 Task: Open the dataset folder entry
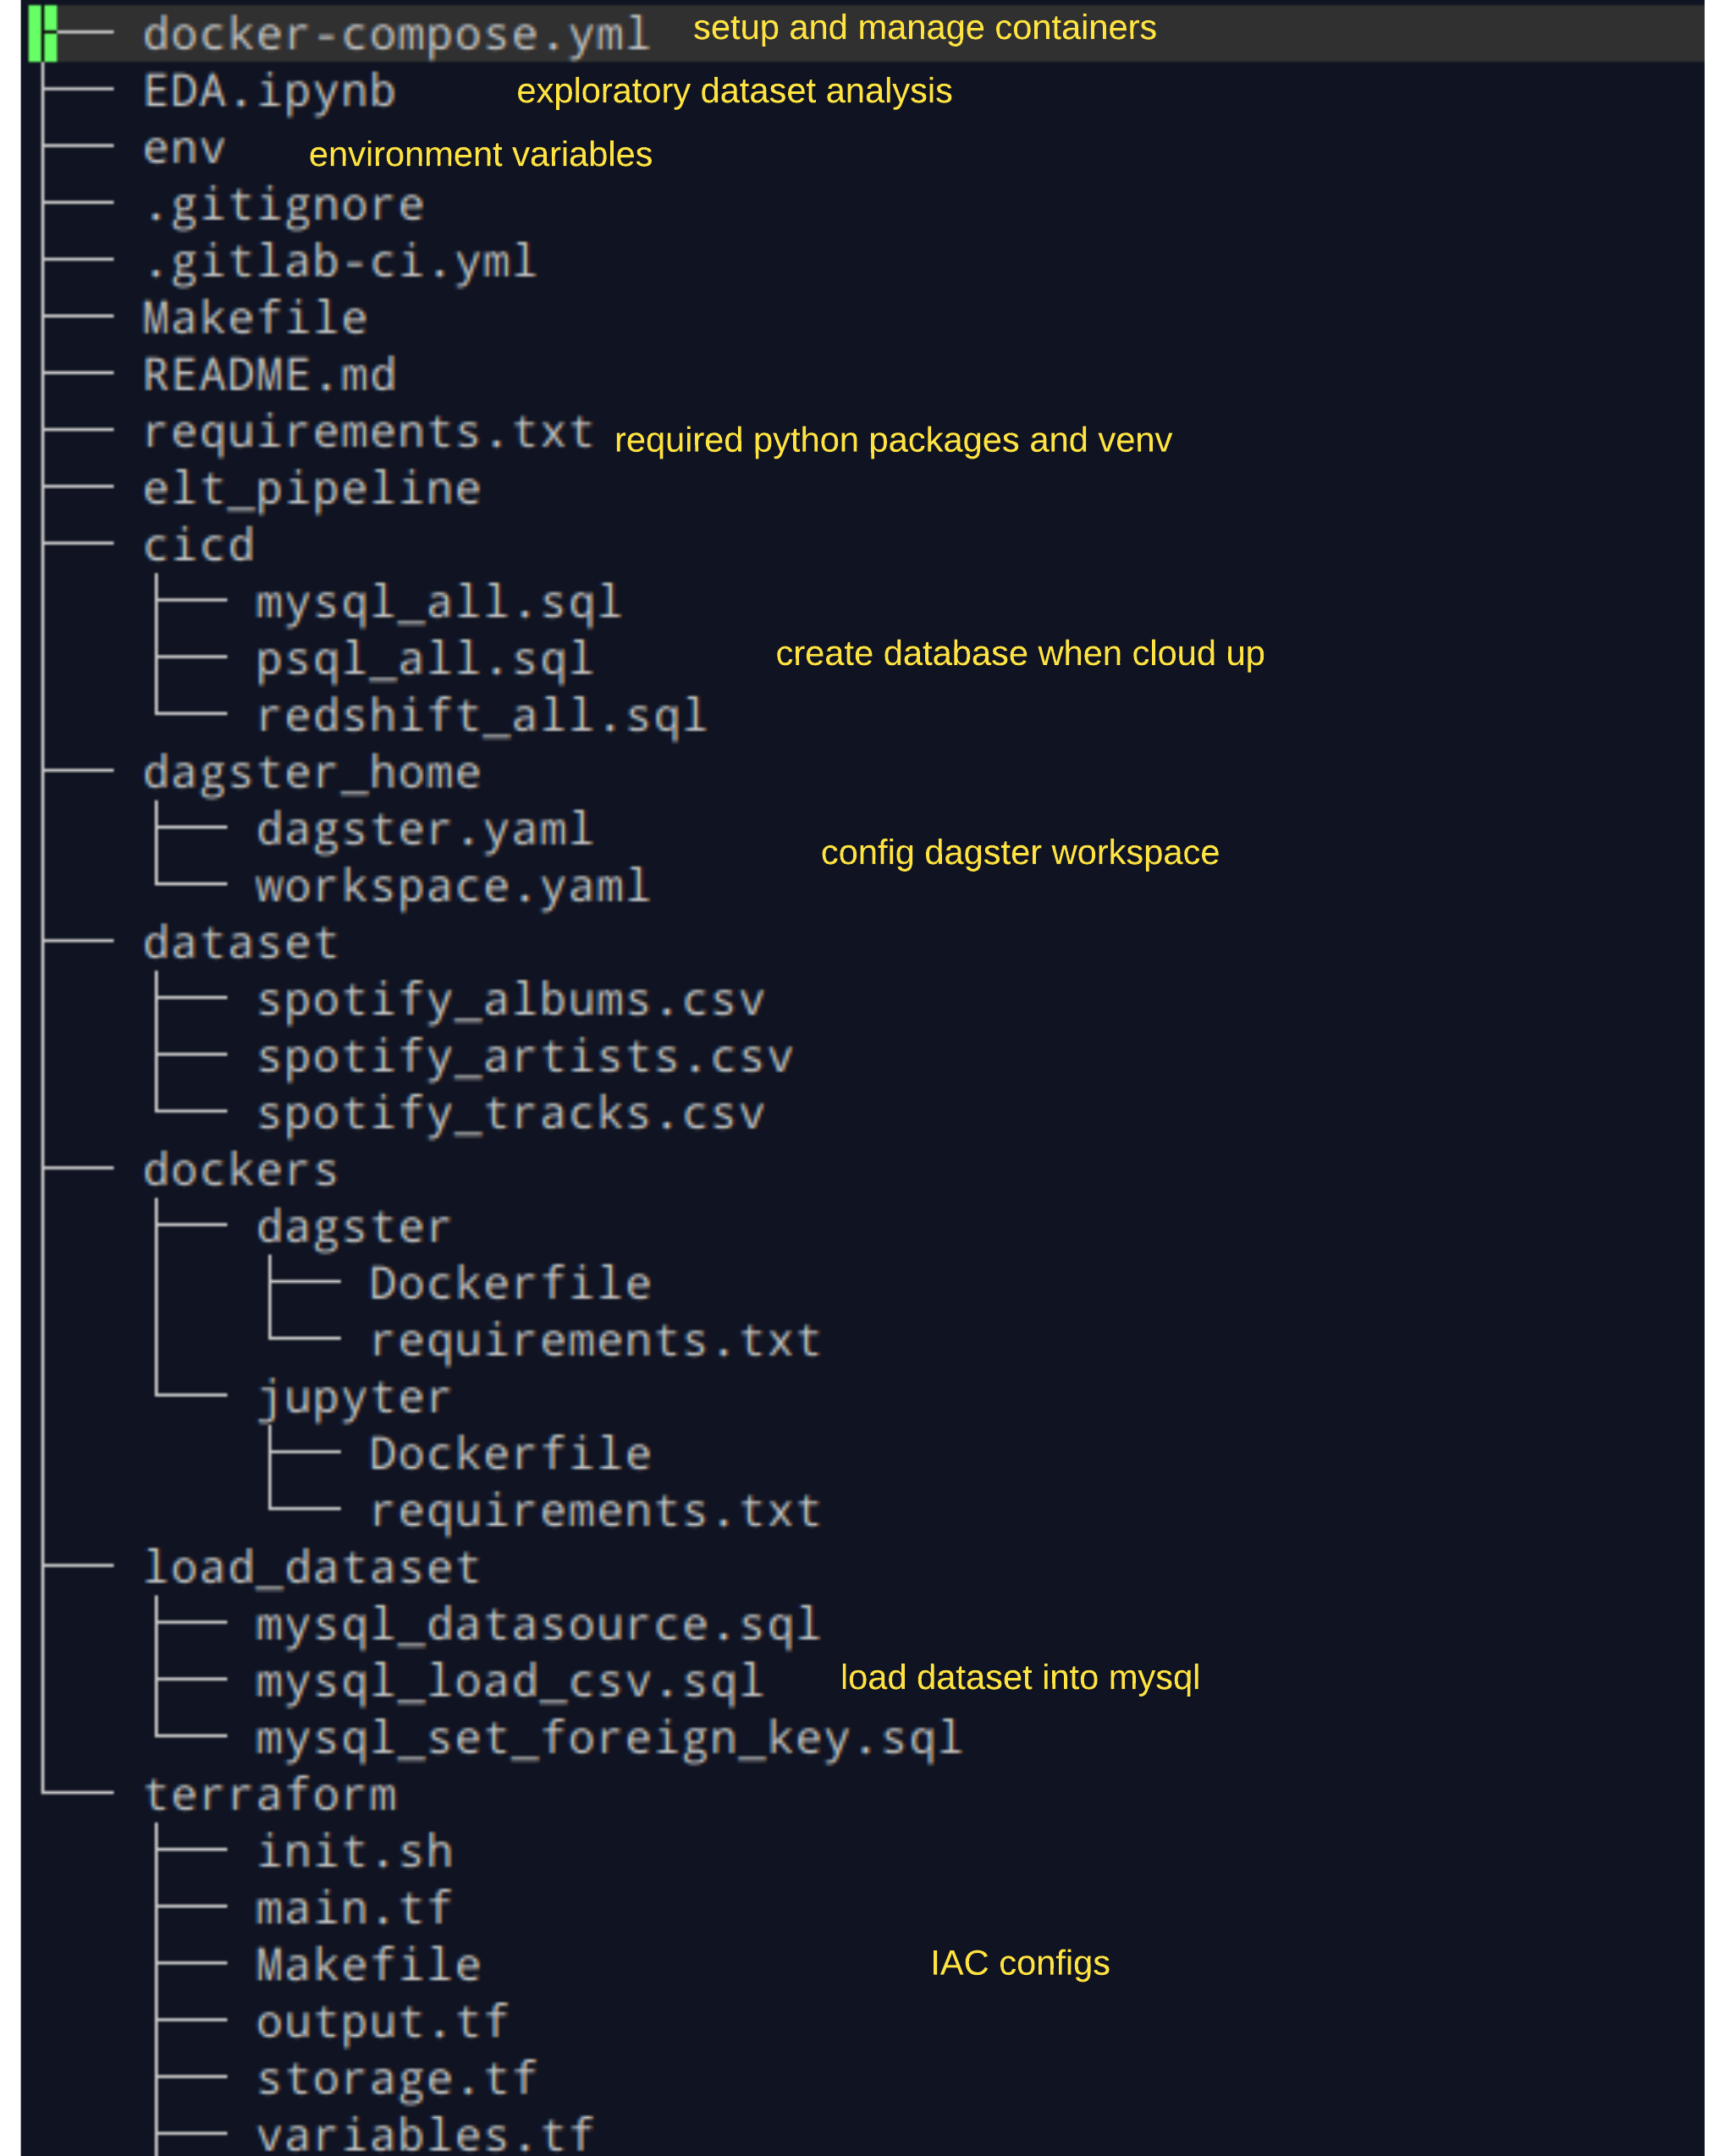click(x=240, y=943)
